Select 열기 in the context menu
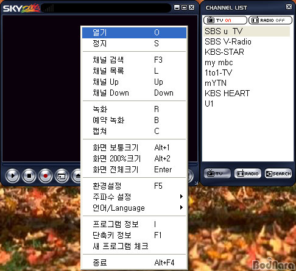Viewport: 296px width, 271px height. tap(134, 32)
